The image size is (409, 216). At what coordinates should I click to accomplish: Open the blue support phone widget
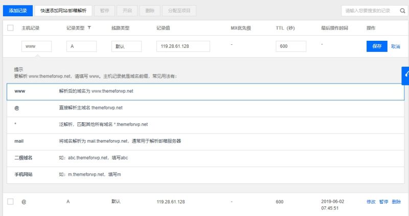[x=406, y=74]
